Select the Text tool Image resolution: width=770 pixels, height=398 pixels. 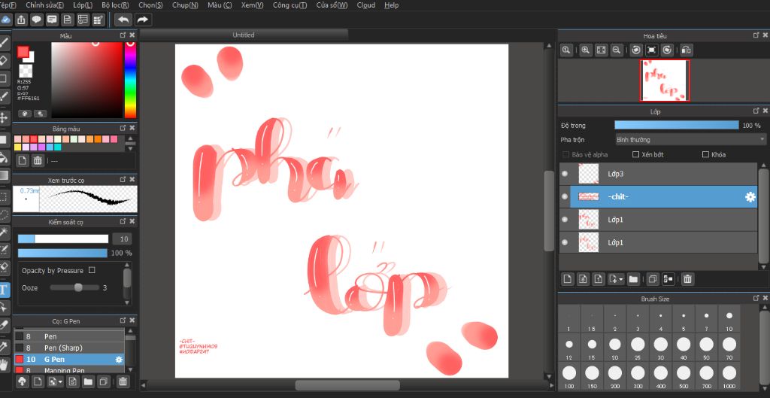4,290
